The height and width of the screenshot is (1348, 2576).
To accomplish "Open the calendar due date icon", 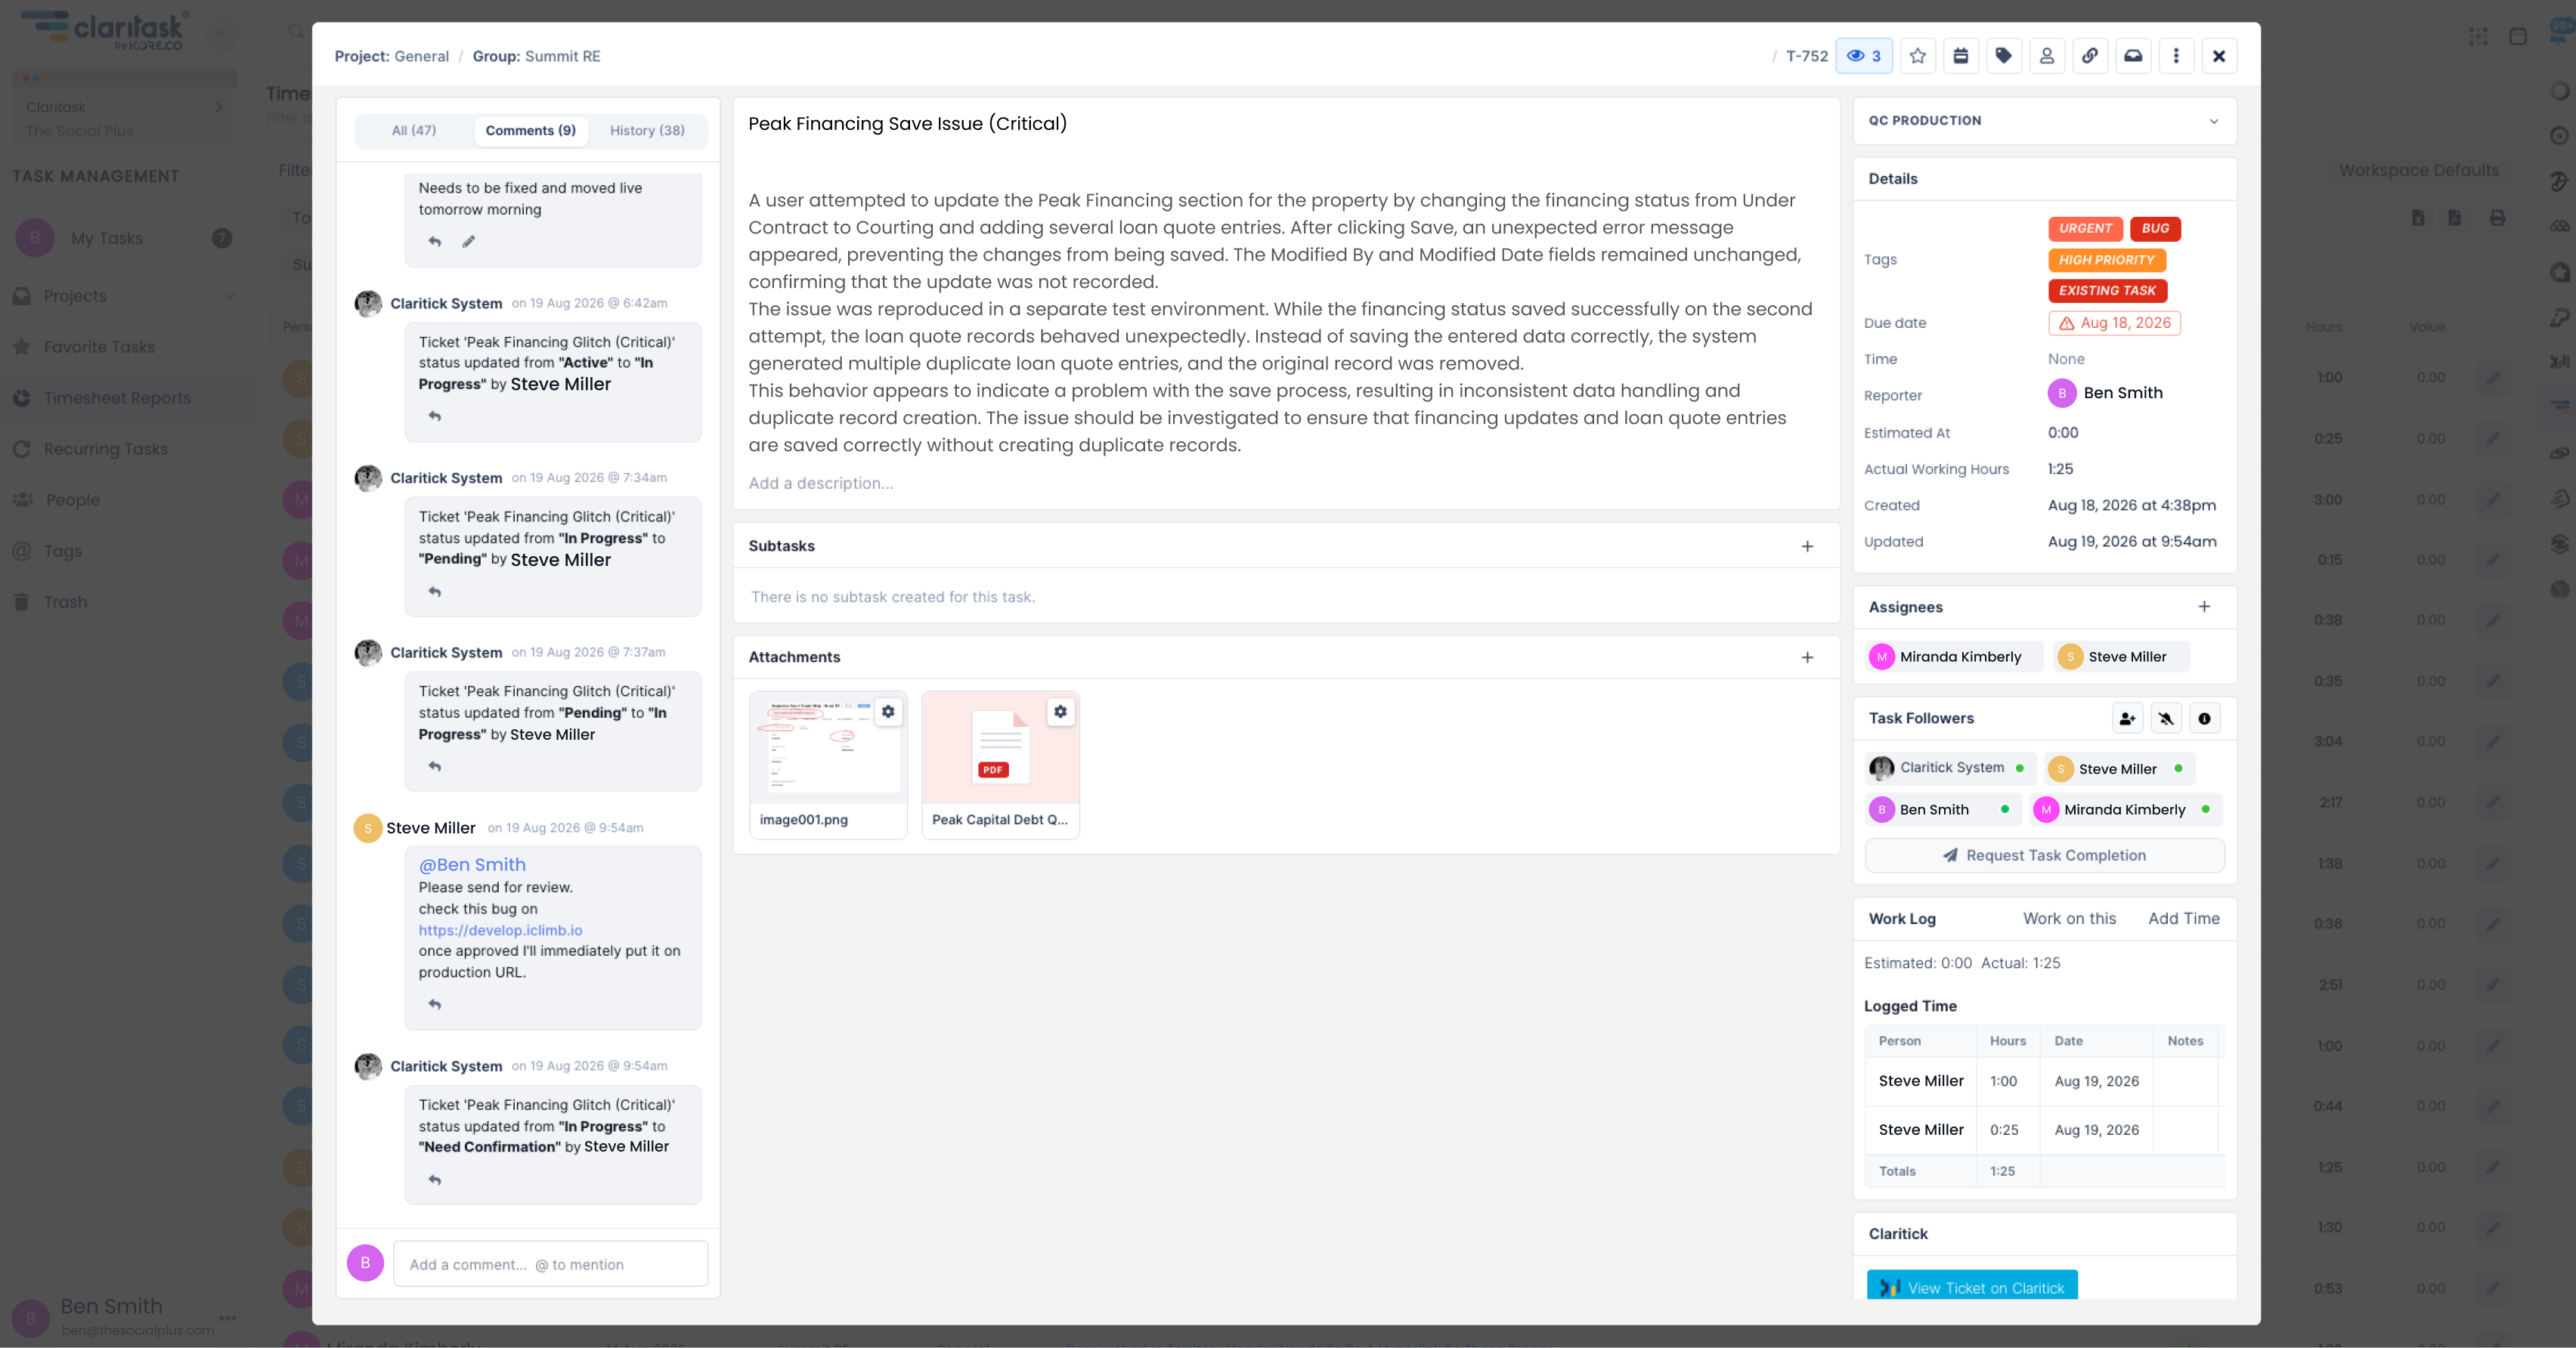I will pyautogui.click(x=1961, y=56).
